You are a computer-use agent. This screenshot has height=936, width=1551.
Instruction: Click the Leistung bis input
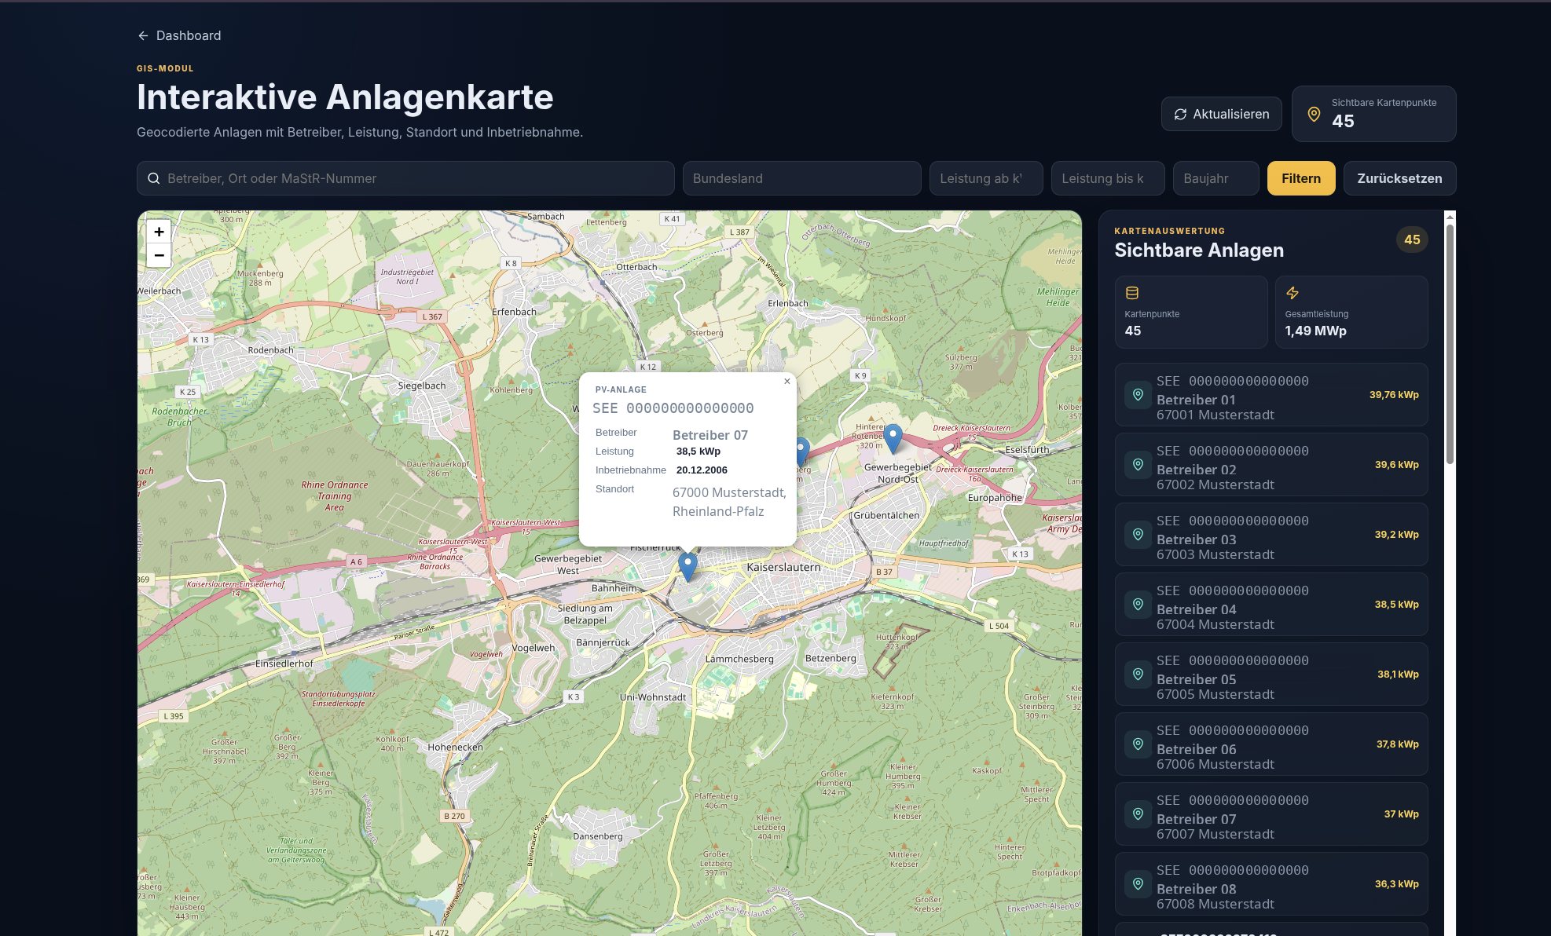pyautogui.click(x=1108, y=178)
